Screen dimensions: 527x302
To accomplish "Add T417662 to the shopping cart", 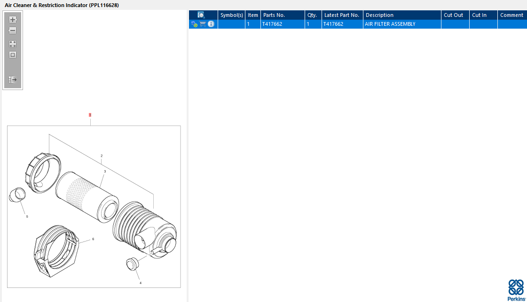I will [x=203, y=24].
